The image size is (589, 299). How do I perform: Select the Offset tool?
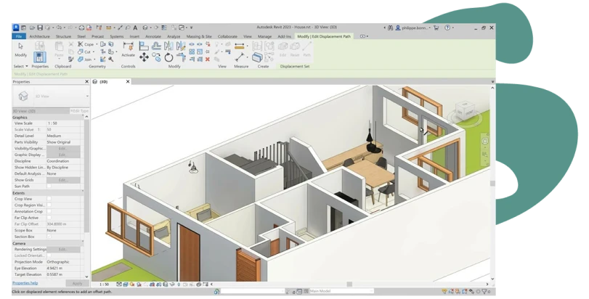pos(156,46)
